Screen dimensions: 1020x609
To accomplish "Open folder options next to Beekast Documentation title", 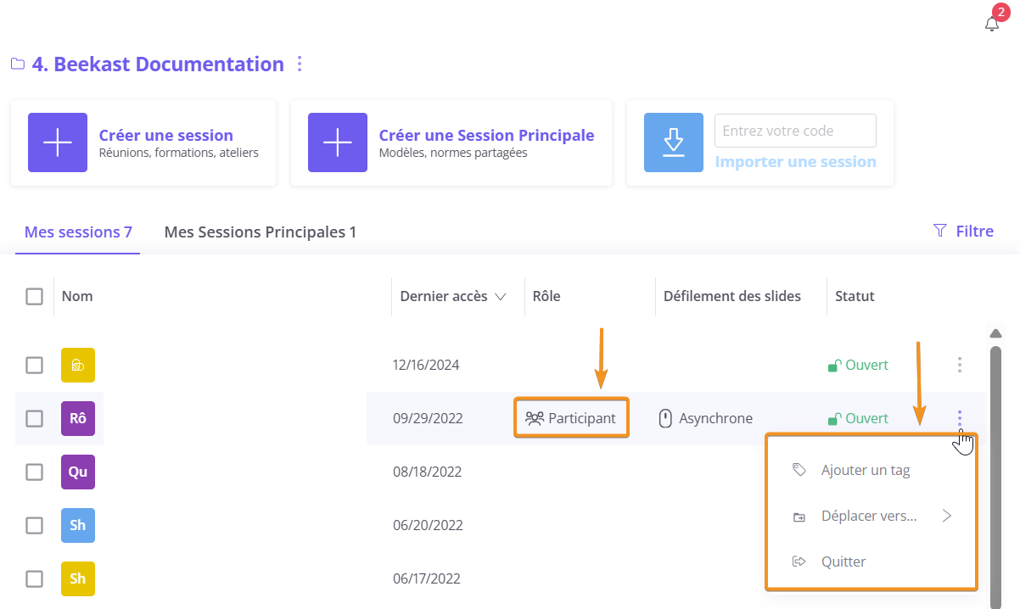I will [x=299, y=64].
